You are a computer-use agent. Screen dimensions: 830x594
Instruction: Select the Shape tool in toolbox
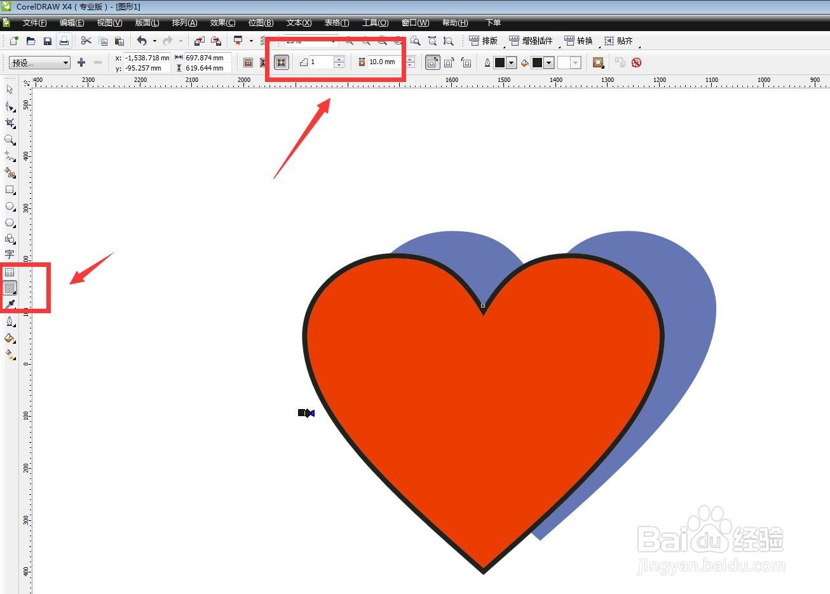[x=10, y=106]
